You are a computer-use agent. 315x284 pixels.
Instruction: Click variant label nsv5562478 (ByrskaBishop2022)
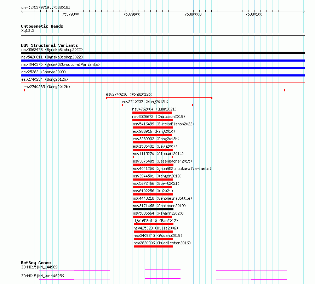tap(52, 50)
